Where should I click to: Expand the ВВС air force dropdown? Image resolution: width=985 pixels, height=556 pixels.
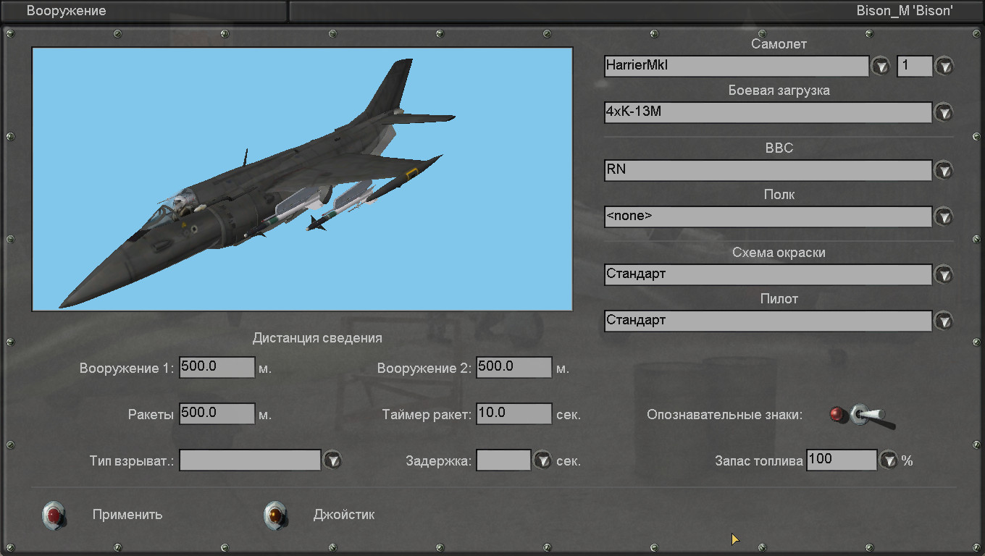[x=944, y=171]
